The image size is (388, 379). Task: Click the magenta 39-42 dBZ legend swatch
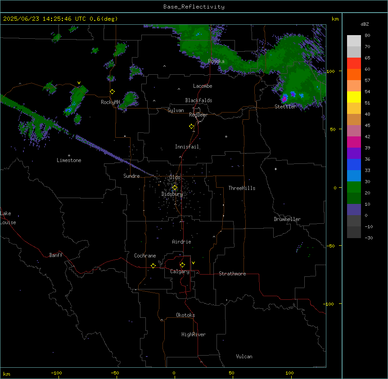click(354, 142)
